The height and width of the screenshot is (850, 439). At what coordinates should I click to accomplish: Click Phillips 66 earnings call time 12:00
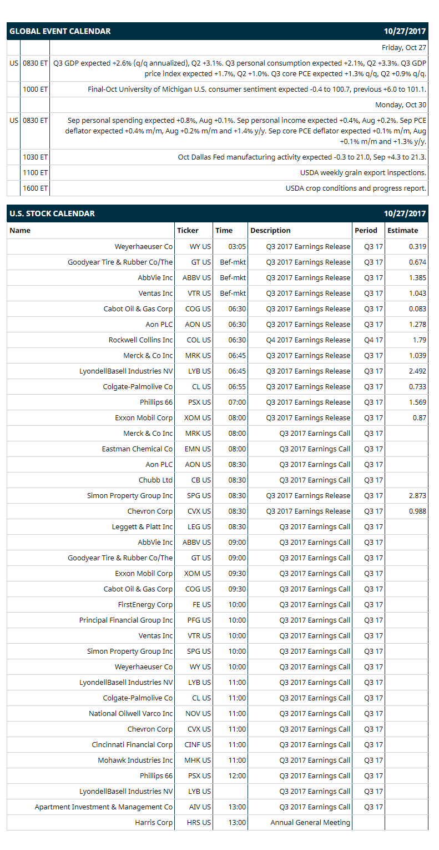tap(238, 776)
